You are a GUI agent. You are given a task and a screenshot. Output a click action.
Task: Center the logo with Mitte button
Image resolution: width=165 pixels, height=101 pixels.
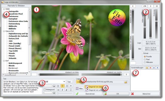[79, 88]
